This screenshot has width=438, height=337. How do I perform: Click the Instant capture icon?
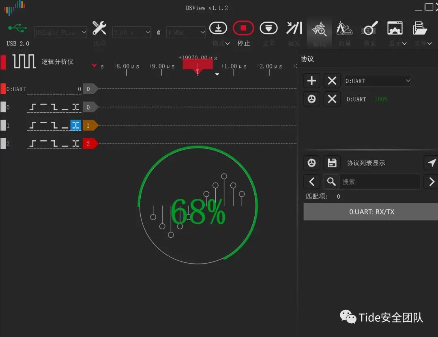tap(269, 28)
